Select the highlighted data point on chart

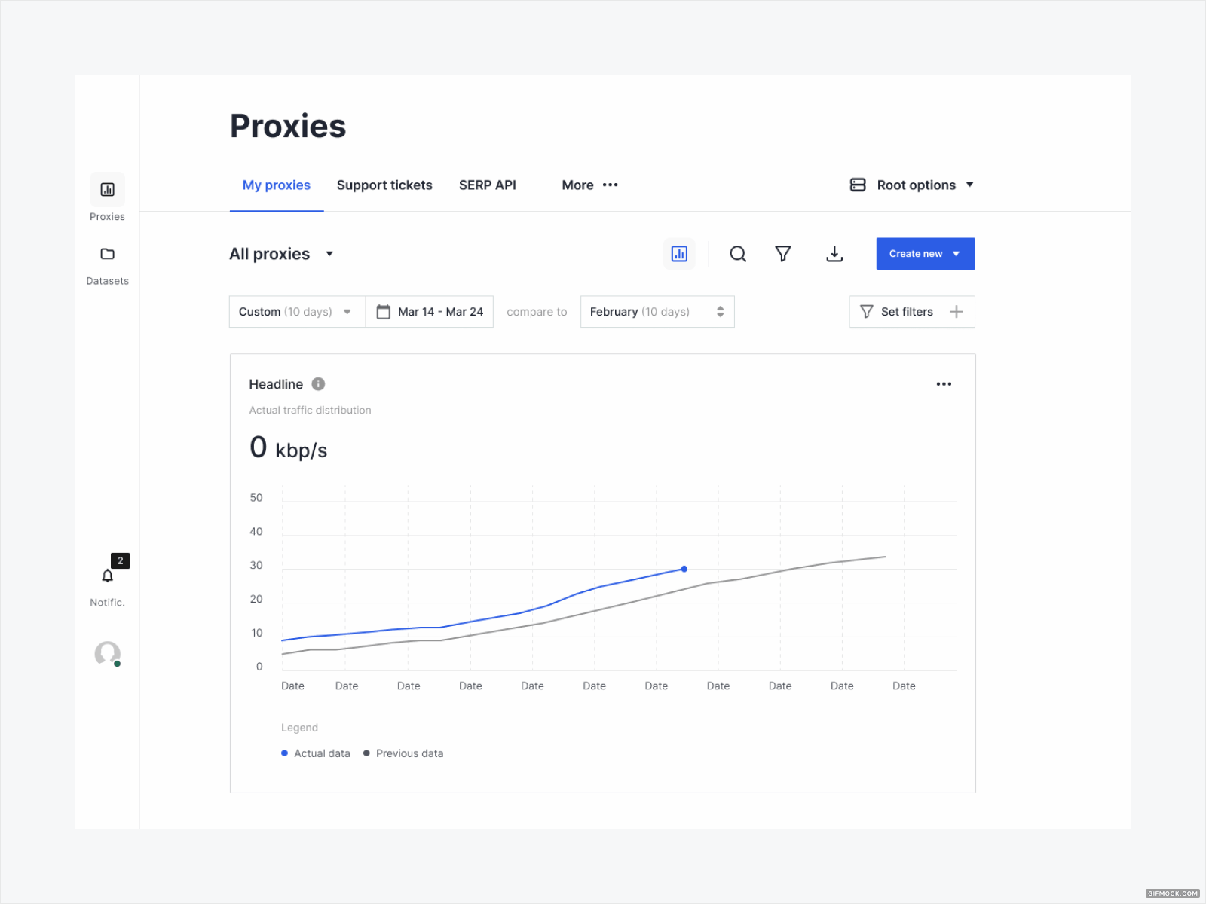tap(684, 569)
